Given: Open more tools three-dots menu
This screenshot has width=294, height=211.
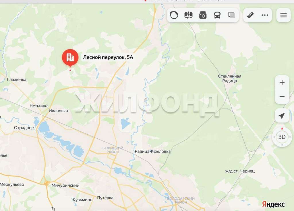Looking at the screenshot, I should click(264, 15).
